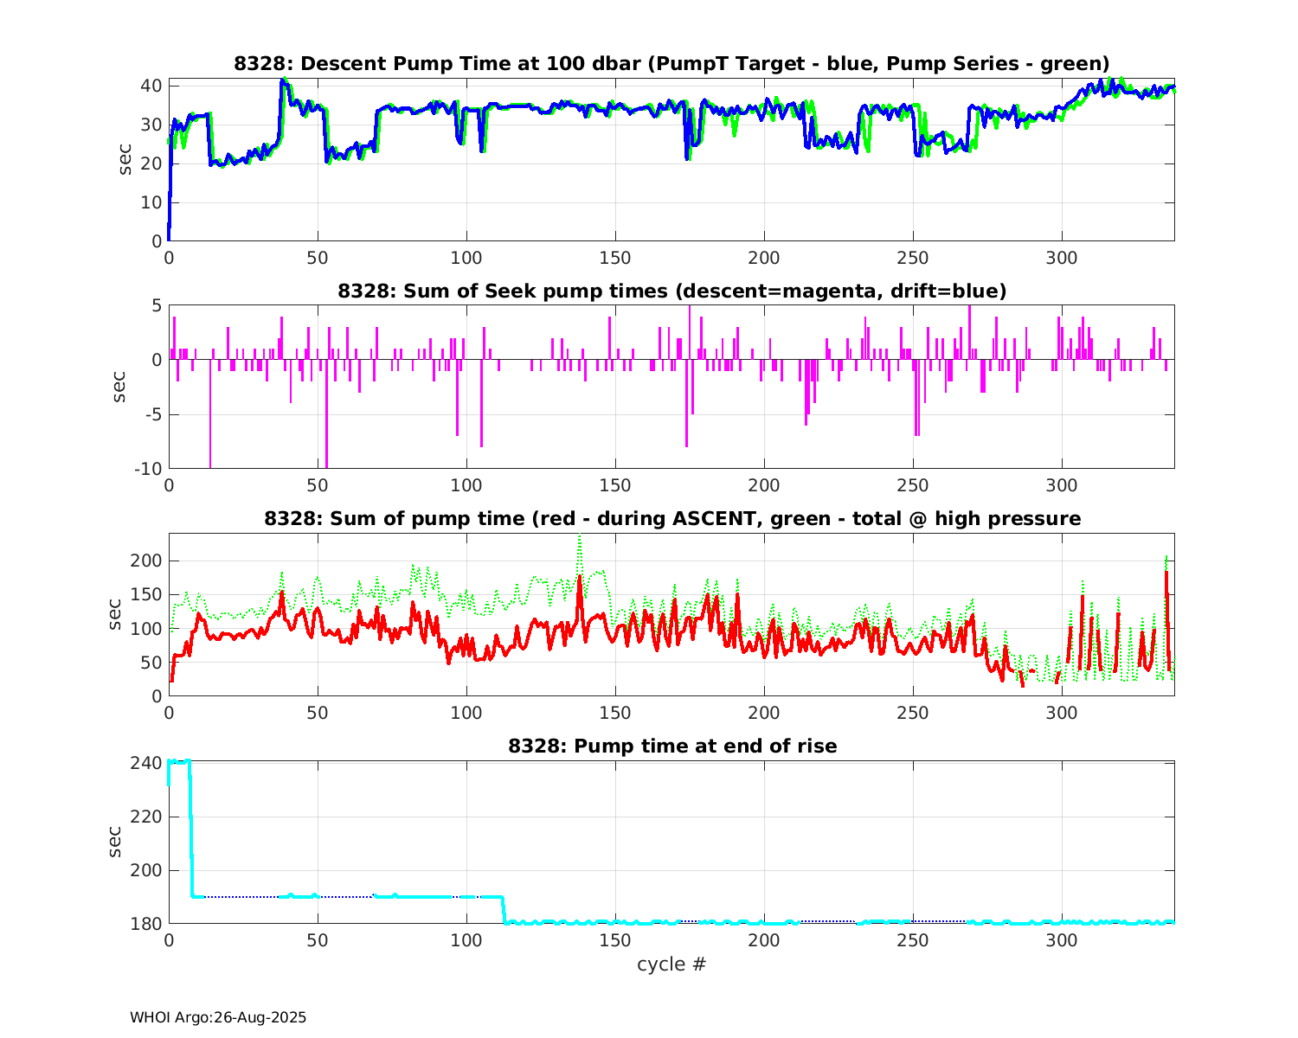1298x1038 pixels.
Task: Click the '40' y-tick on top plot
Action: pyautogui.click(x=151, y=86)
